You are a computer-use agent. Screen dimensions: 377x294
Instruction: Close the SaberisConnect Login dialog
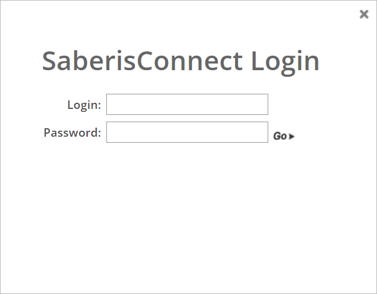364,14
